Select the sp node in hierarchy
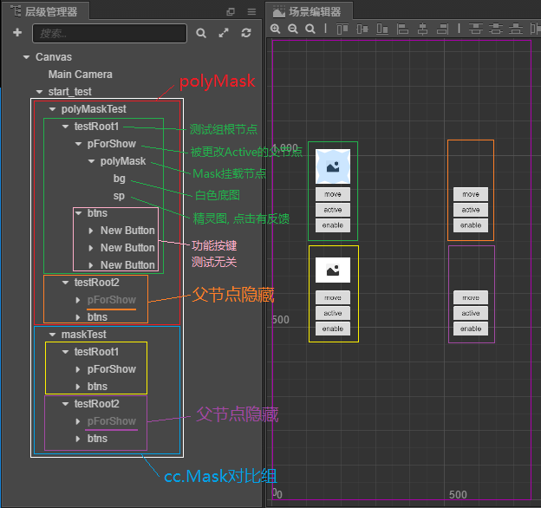541x508 pixels. [x=120, y=196]
